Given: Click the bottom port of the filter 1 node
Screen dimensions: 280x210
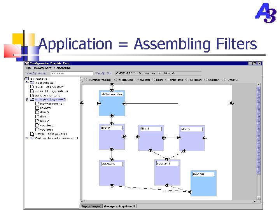Looking at the screenshot, I should click(150, 151).
